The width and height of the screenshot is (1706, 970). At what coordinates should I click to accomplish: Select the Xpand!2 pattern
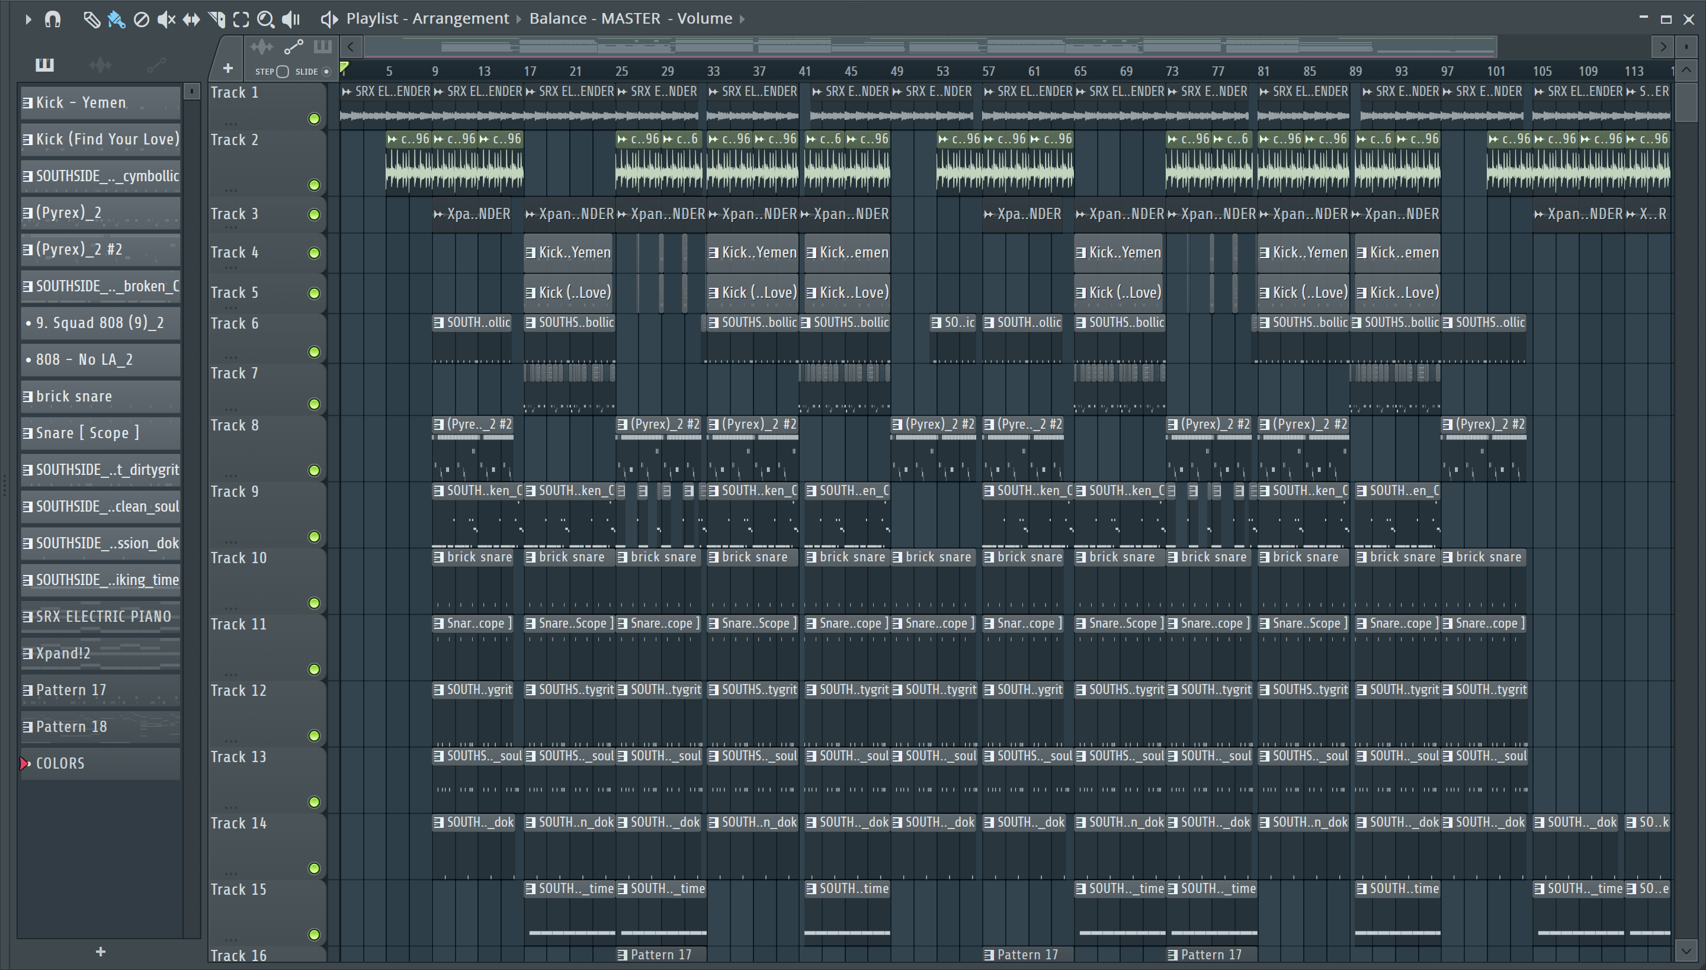[x=101, y=654]
